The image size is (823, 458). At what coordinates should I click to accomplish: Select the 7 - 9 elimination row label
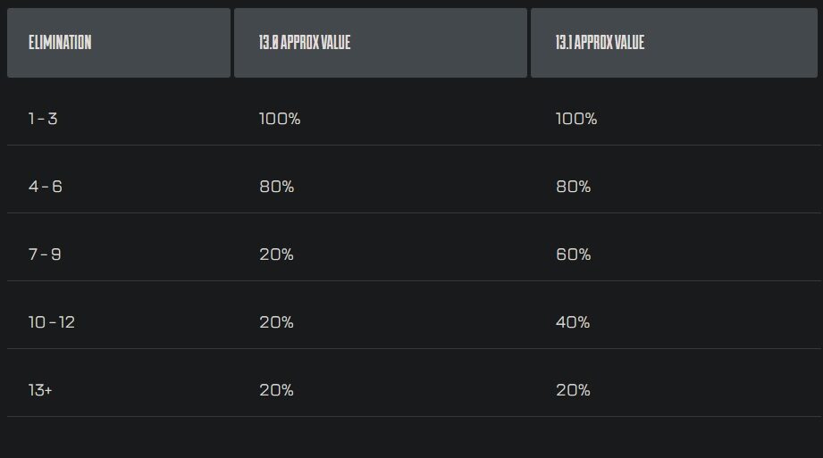tap(45, 254)
